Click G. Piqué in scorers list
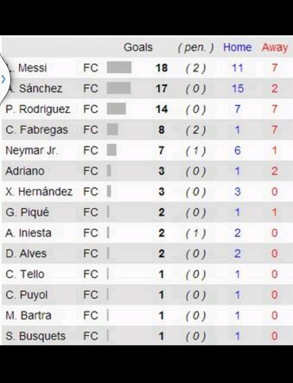 click(27, 212)
